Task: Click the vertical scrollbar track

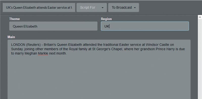Action: 200,59
